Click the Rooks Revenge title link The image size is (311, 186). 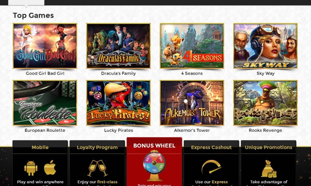pos(265,130)
